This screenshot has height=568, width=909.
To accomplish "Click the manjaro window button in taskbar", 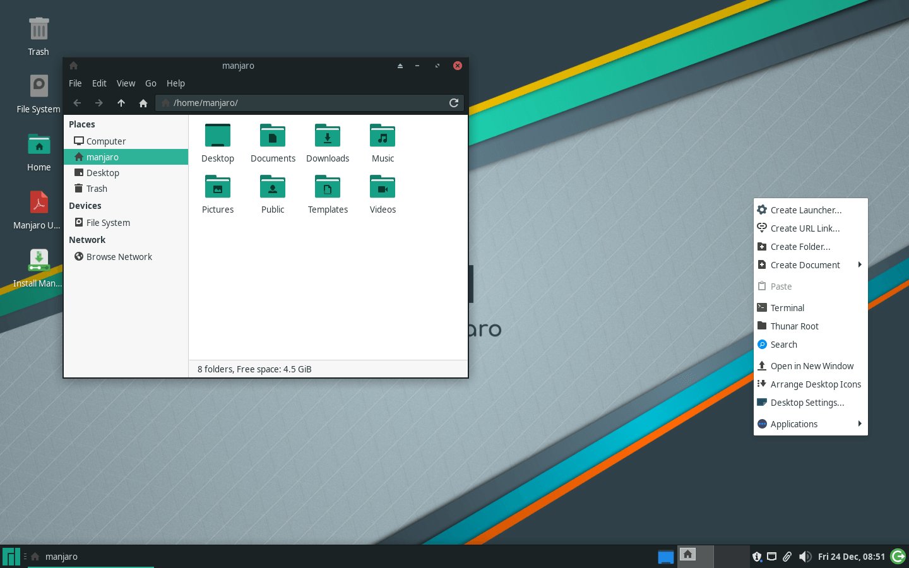I will pos(91,557).
